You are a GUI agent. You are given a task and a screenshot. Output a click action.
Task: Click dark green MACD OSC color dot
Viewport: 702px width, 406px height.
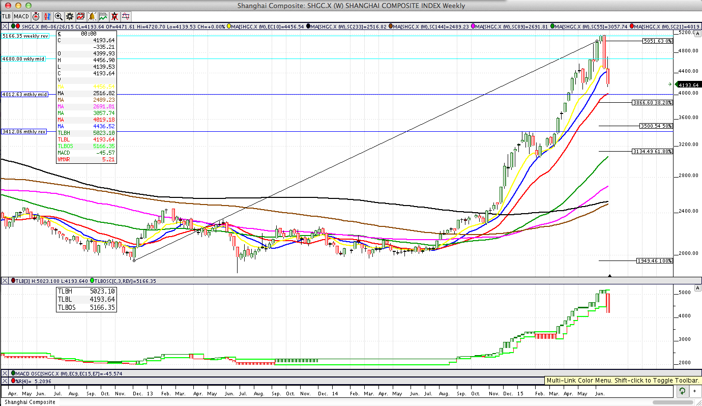[x=13, y=373]
